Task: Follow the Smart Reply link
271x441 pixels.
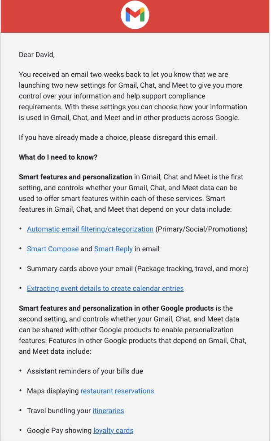Action: tap(114, 249)
